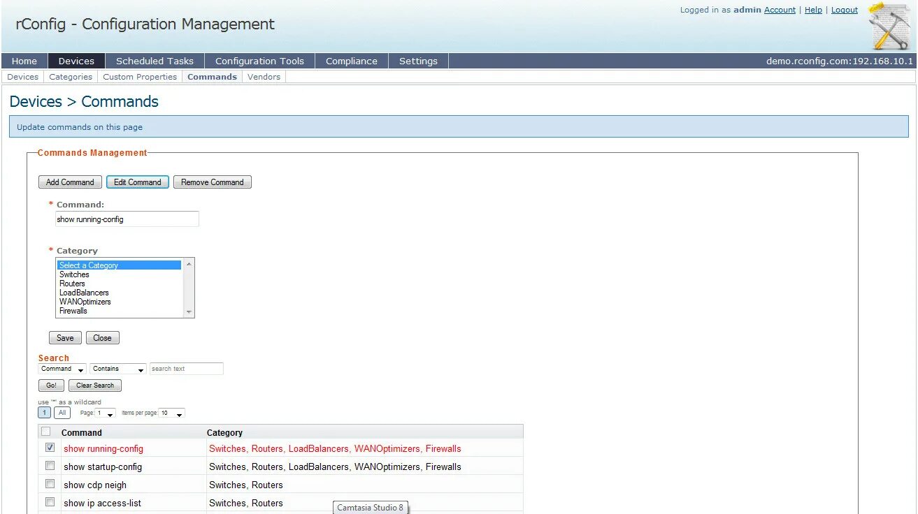Open the Devices main menu tab
The height and width of the screenshot is (514, 918).
76,61
